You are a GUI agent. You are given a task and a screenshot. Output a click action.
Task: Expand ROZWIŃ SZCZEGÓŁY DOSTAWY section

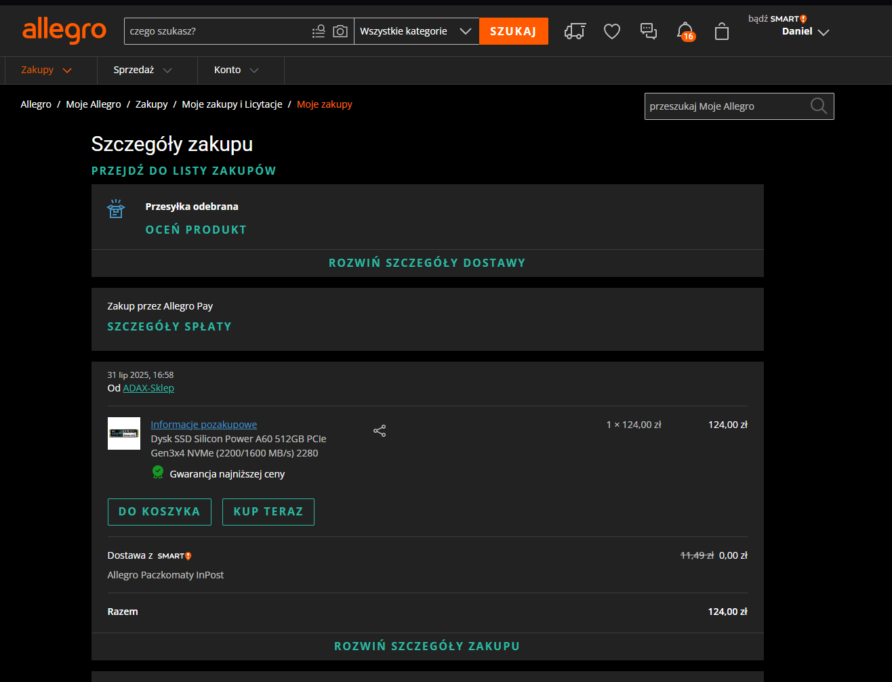pos(427,263)
